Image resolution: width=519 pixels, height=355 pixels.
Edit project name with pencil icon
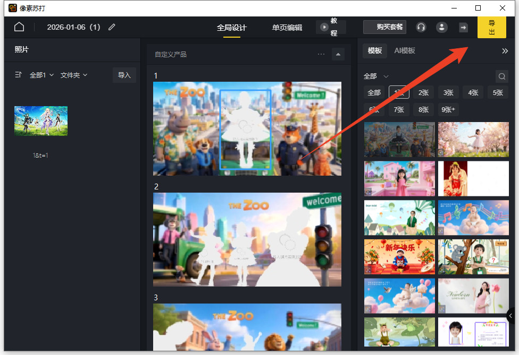click(x=112, y=27)
